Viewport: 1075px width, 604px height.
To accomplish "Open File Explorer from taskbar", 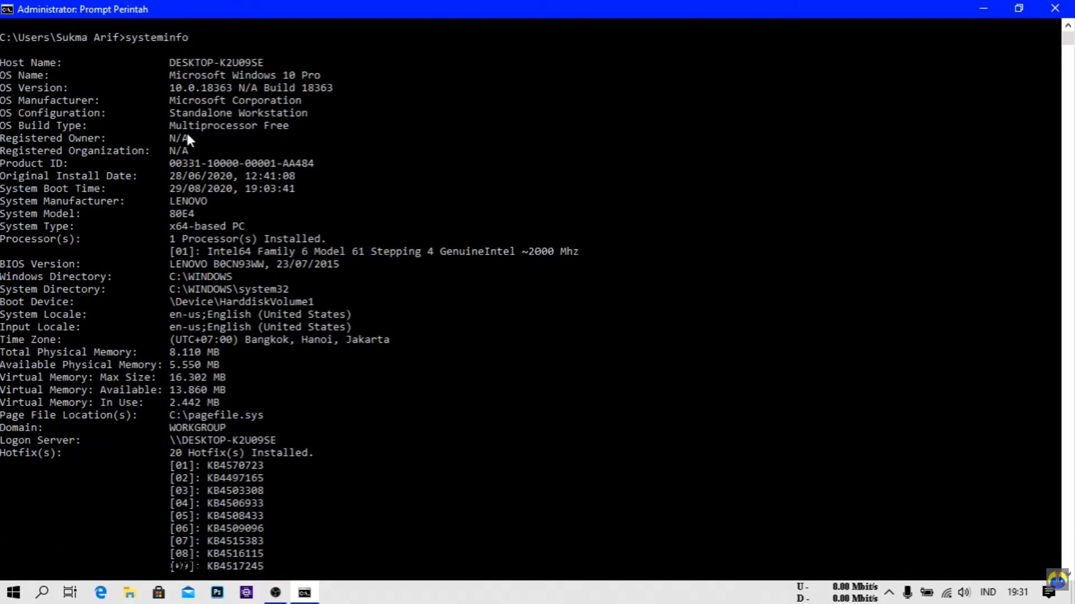I will point(130,592).
